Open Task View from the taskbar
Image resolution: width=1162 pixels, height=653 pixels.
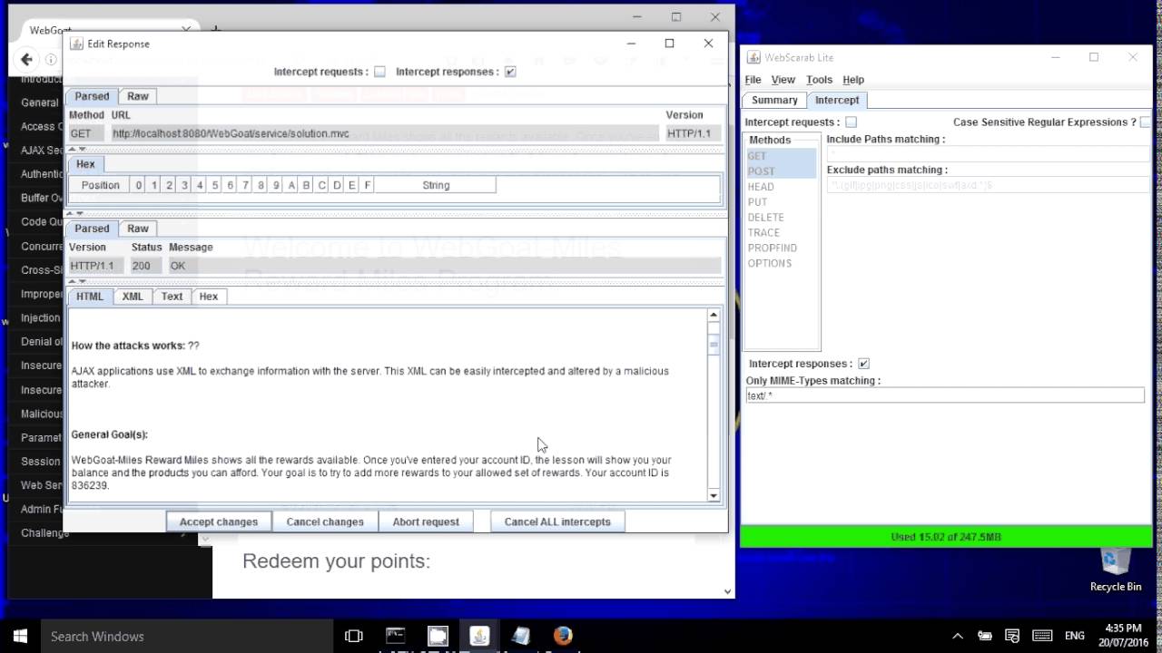coord(354,636)
